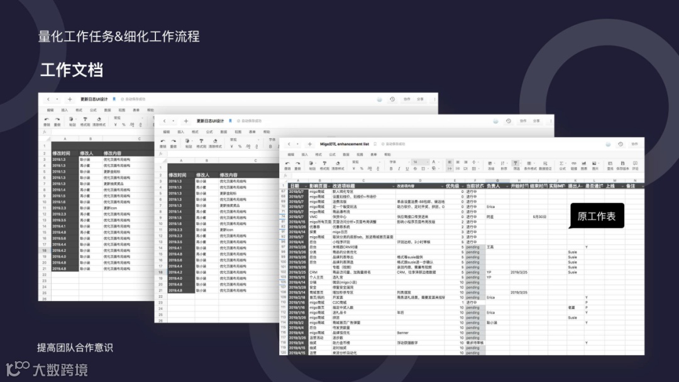679x382 pixels.
Task: Toggle bold B in Migo window toolbar
Action: [x=391, y=169]
